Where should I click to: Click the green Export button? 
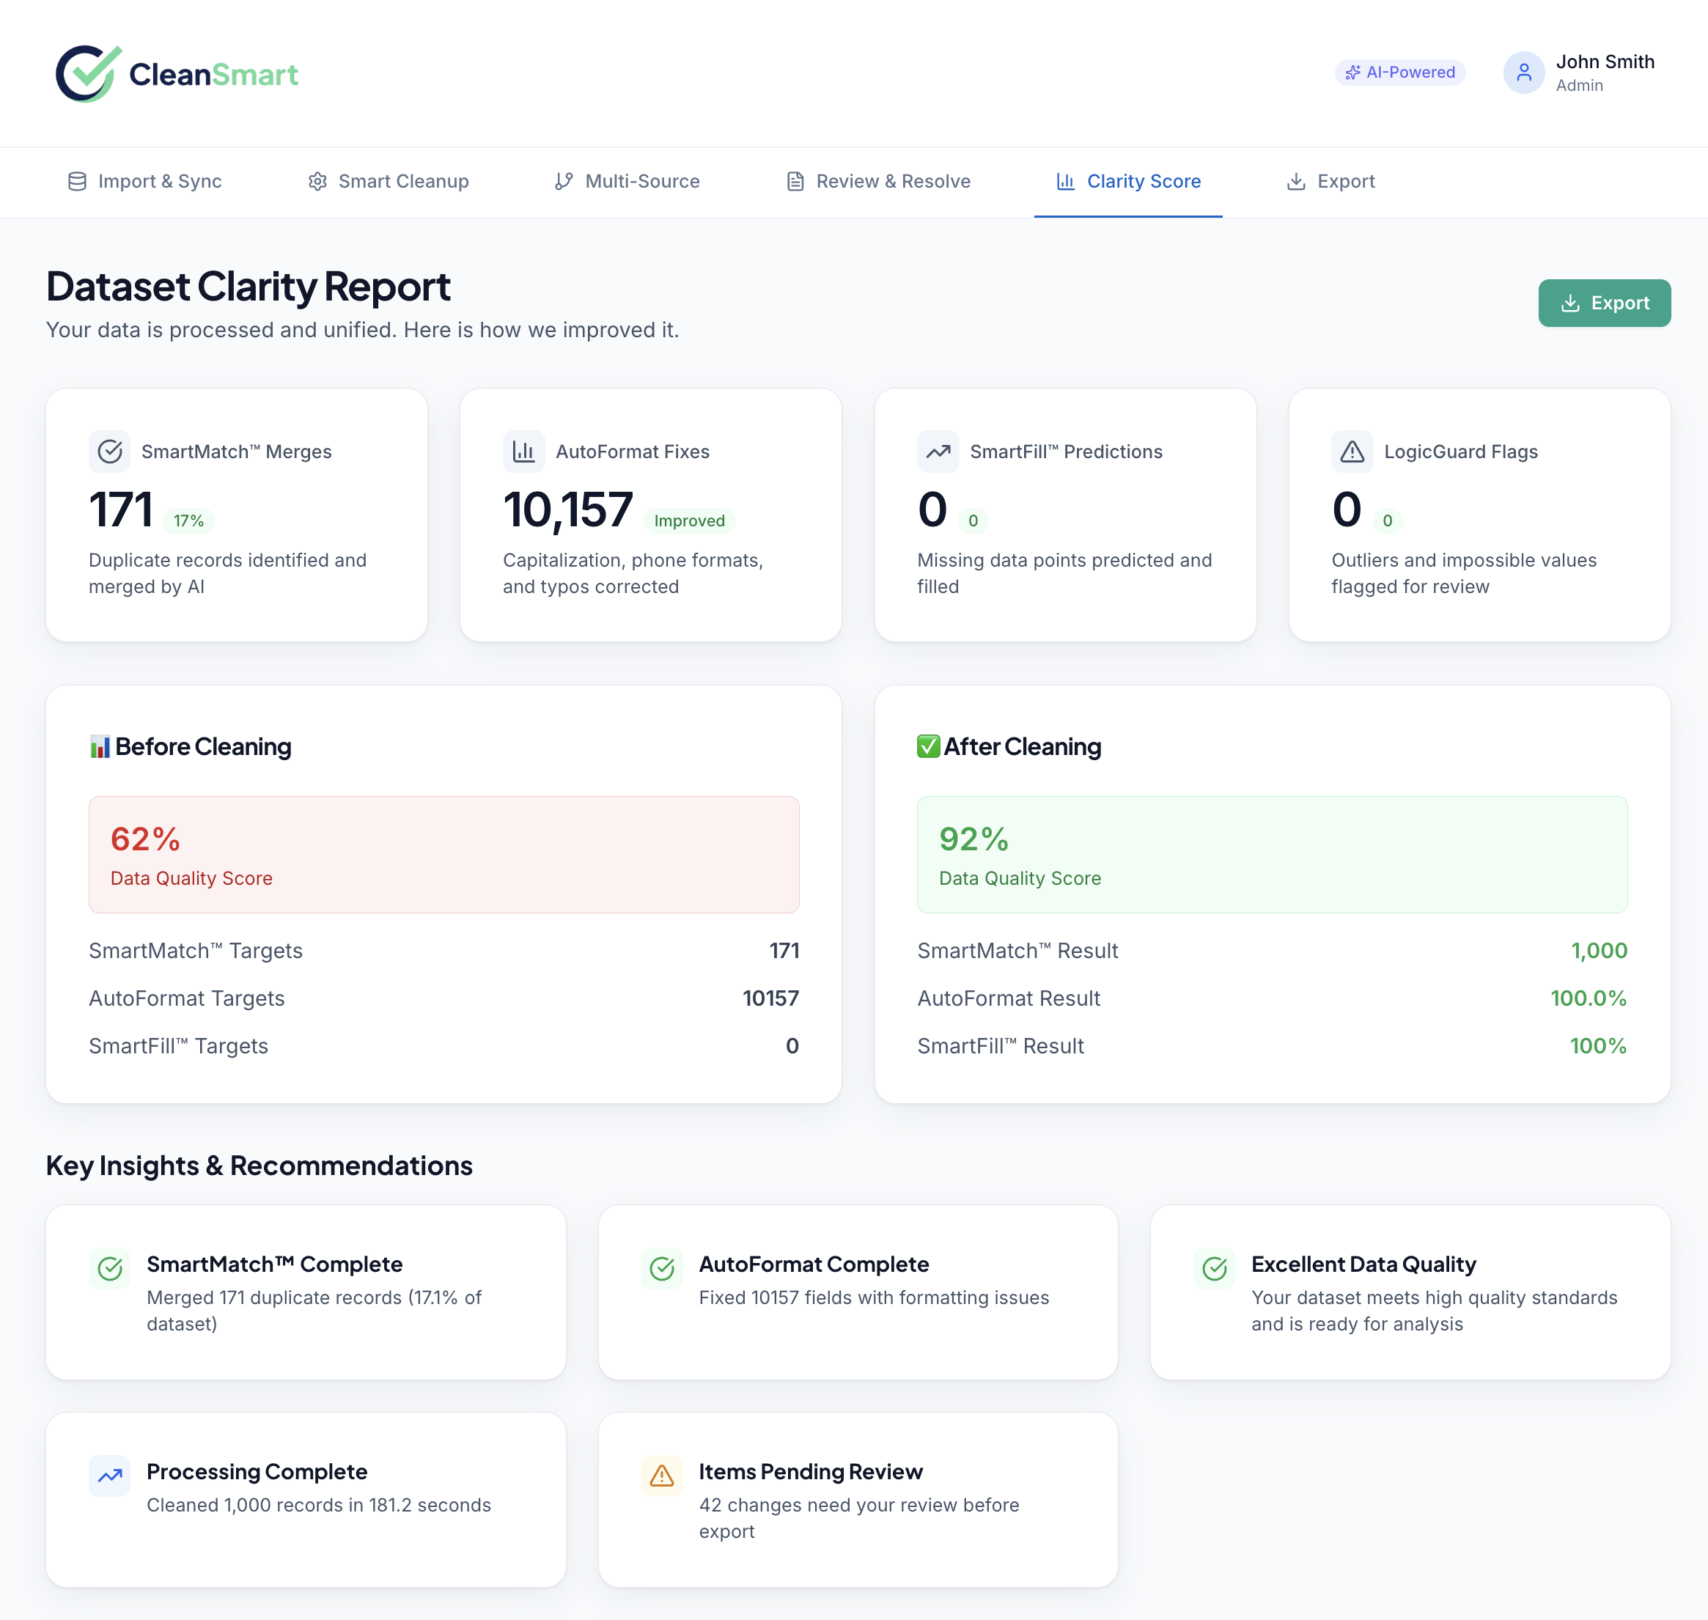click(x=1605, y=303)
